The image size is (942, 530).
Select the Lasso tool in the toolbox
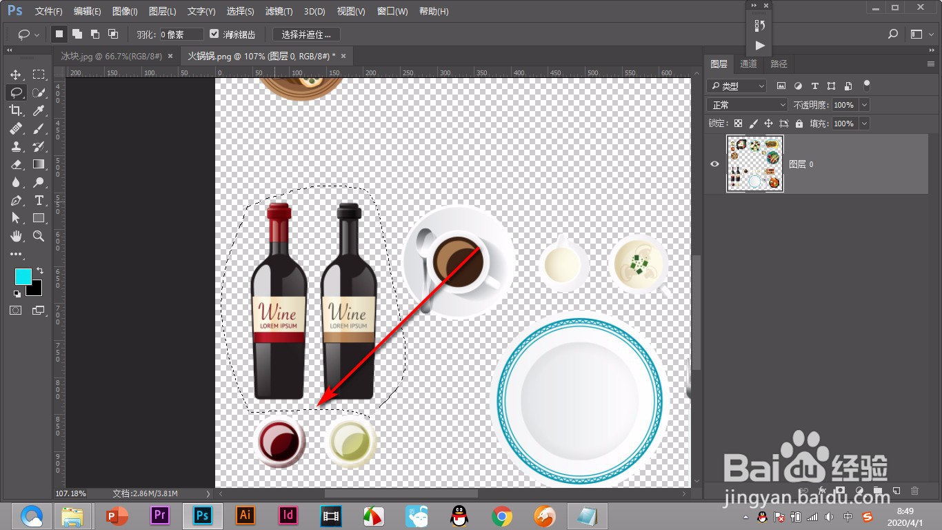[x=16, y=92]
